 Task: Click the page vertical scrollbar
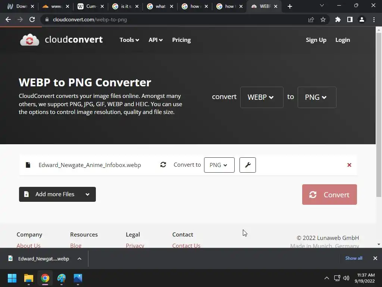(x=379, y=115)
